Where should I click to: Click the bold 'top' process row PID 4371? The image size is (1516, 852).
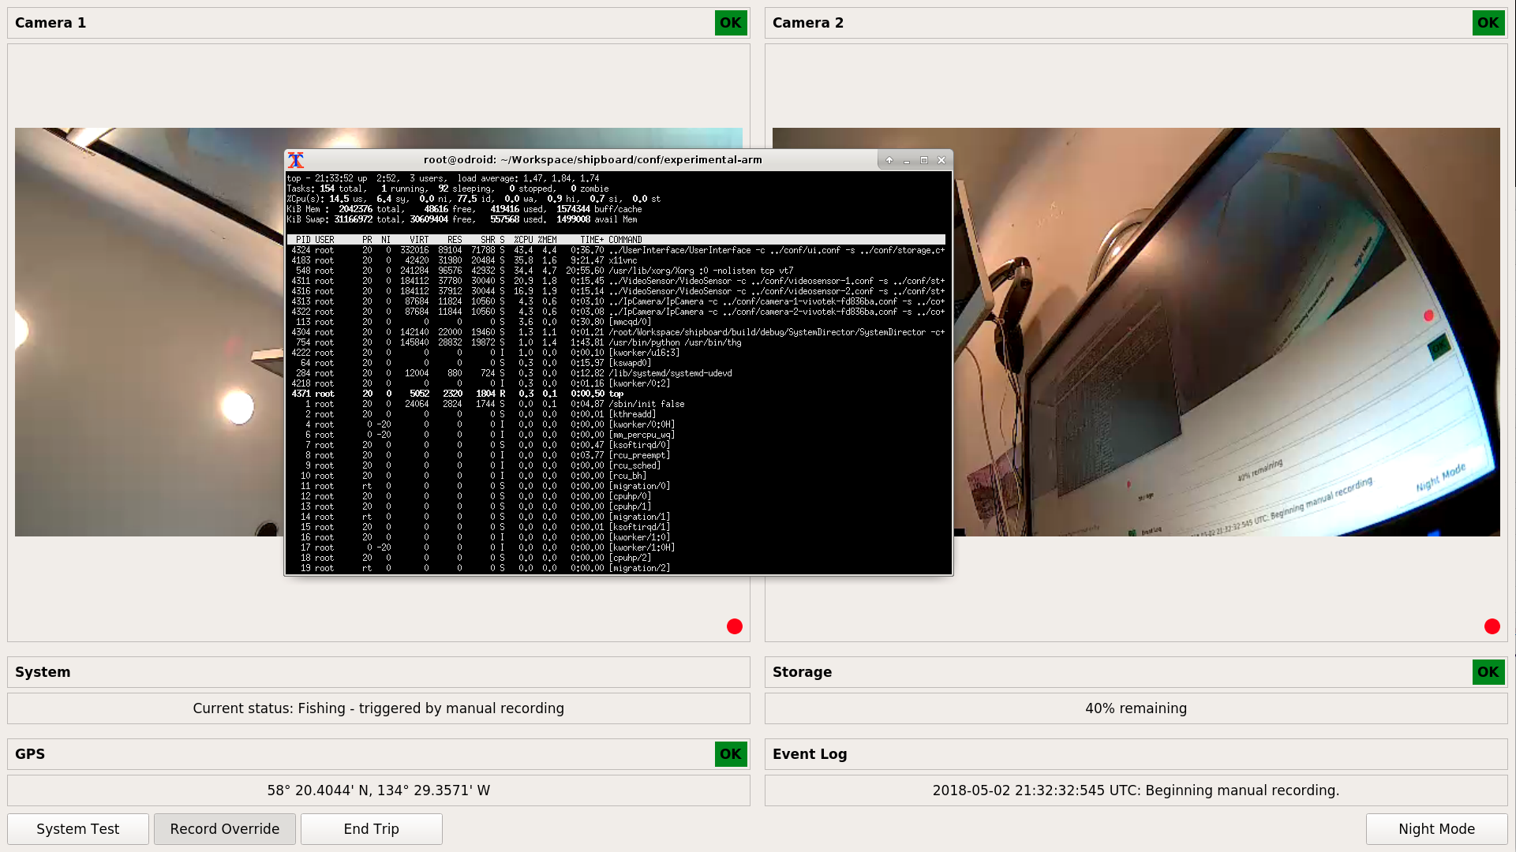click(x=616, y=394)
